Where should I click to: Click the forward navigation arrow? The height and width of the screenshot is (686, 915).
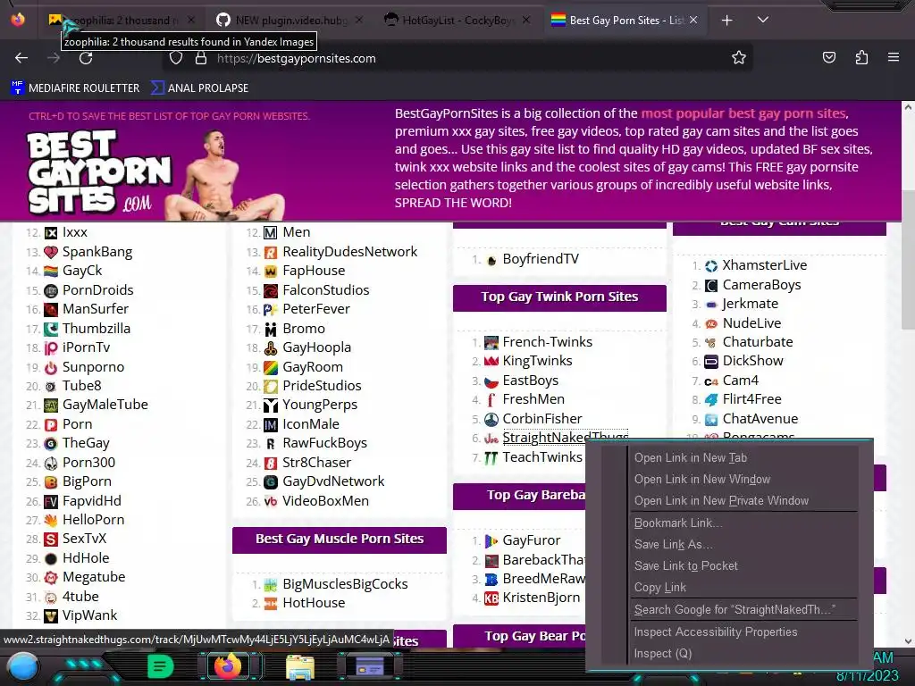(54, 58)
